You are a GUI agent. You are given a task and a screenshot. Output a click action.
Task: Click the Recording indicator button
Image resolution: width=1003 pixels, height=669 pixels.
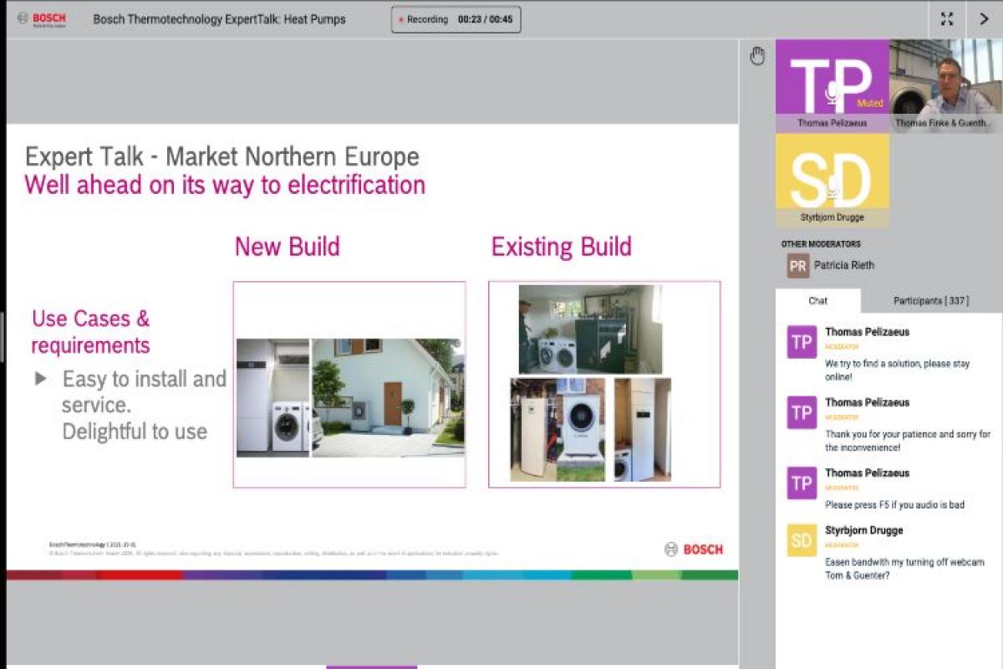tap(456, 19)
